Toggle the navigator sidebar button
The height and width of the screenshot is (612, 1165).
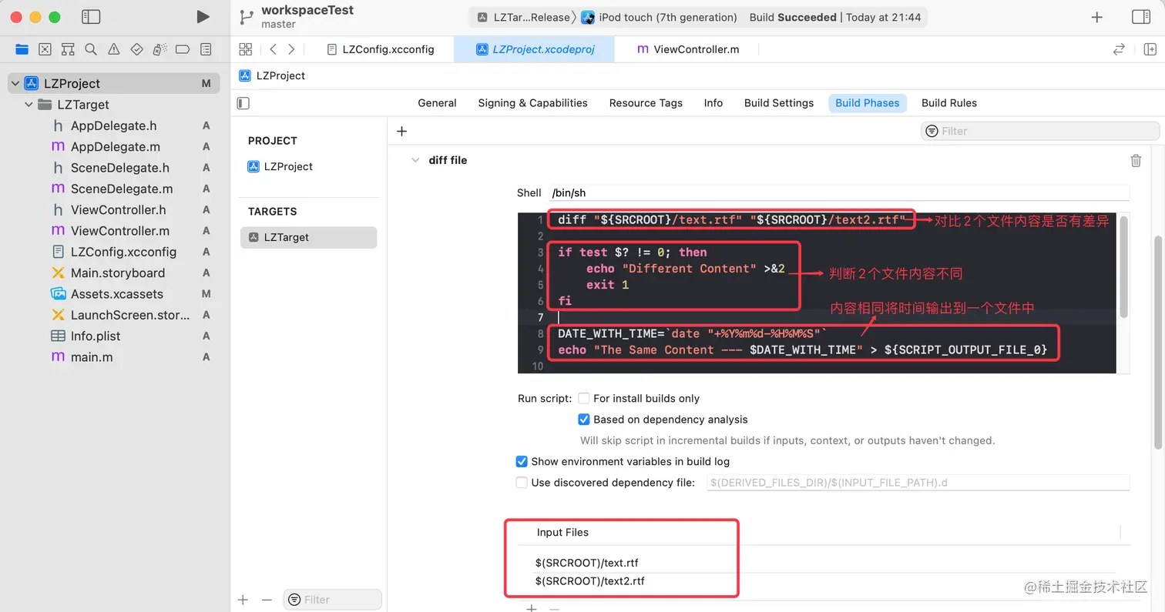[90, 16]
